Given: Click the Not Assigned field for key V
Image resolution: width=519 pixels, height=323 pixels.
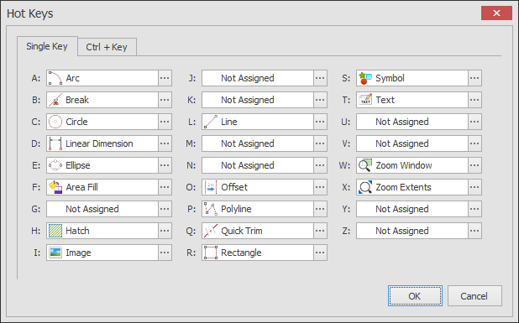Looking at the screenshot, I should pyautogui.click(x=412, y=143).
